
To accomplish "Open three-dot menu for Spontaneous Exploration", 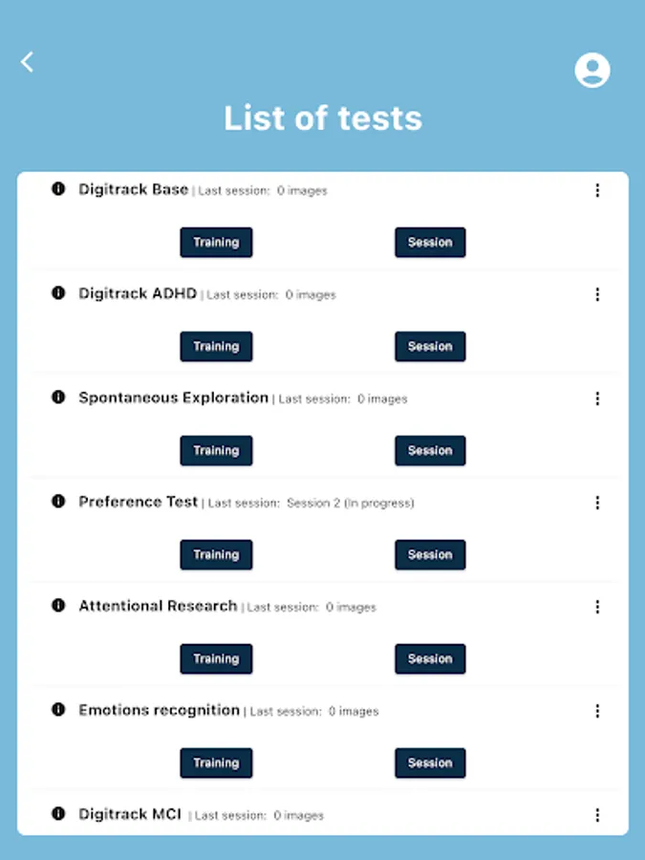I will [x=597, y=398].
